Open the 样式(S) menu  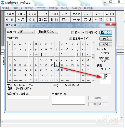click(x=53, y=8)
